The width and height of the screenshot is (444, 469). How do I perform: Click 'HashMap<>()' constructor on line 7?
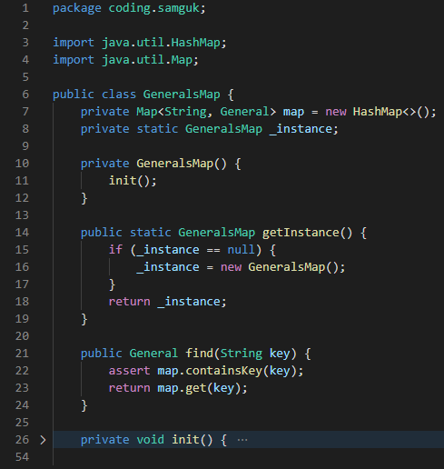tap(390, 112)
